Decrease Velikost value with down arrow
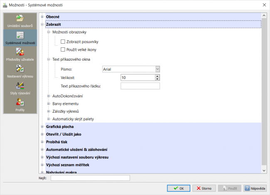This screenshot has height=195, width=270. coord(157,79)
